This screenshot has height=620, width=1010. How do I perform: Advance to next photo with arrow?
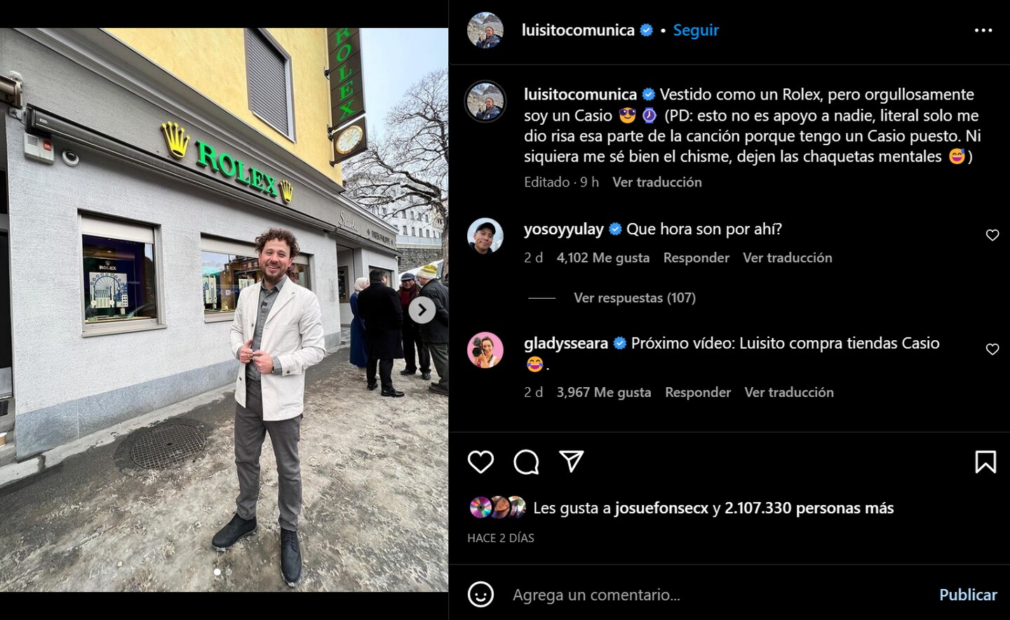(422, 309)
